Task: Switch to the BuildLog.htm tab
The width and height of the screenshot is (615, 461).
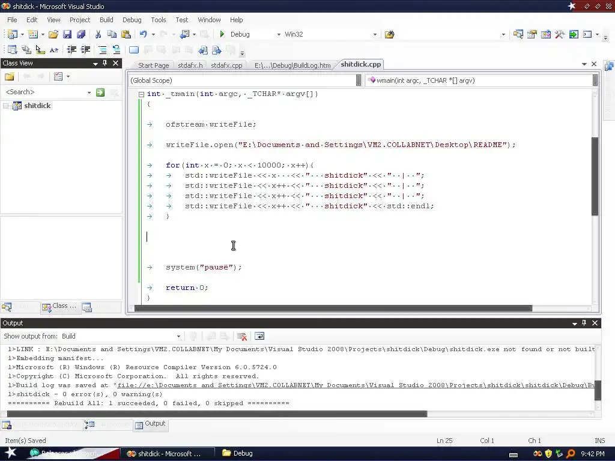Action: [292, 65]
